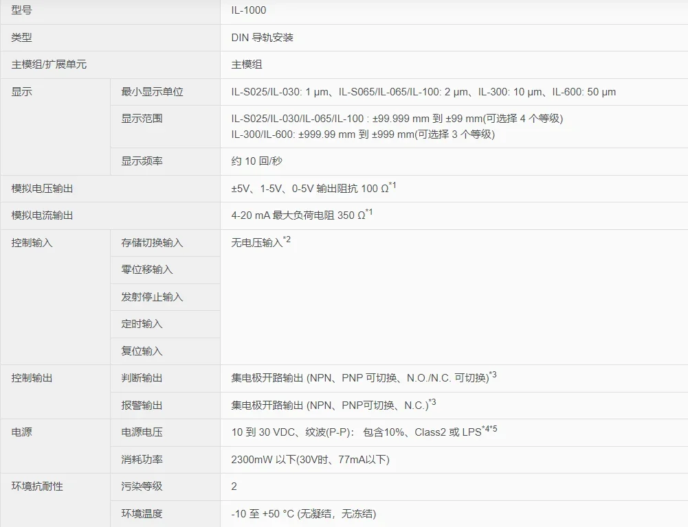The width and height of the screenshot is (688, 527).
Task: Click the 模拟电压输出 label
Action: coord(42,189)
